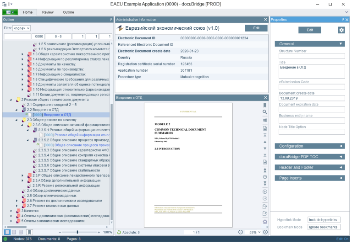This screenshot has height=244, width=352.
Task: Jump to first page with top-bar arrow
Action: [x=264, y=135]
